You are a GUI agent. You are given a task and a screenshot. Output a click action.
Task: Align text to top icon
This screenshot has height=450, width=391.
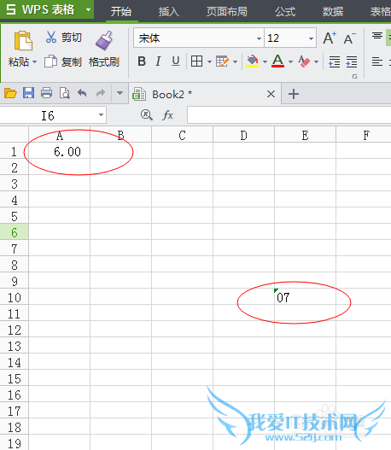pyautogui.click(x=377, y=36)
